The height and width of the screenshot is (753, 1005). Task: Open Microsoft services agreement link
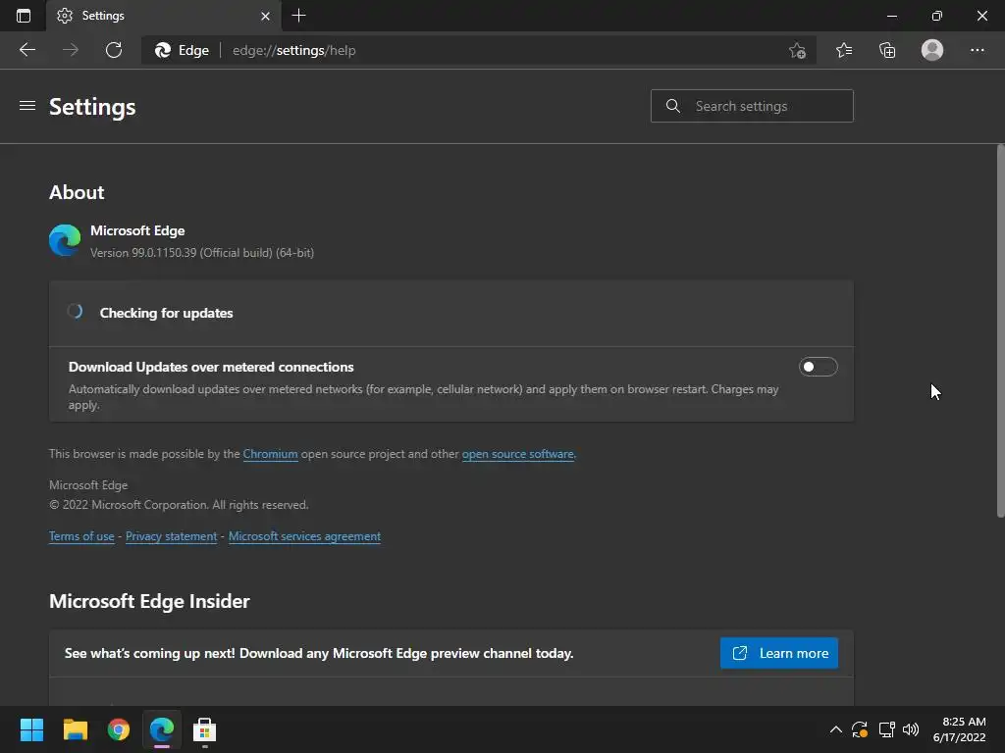pyautogui.click(x=304, y=536)
